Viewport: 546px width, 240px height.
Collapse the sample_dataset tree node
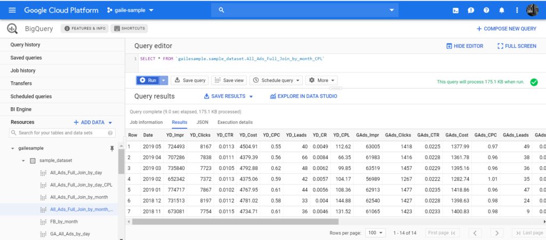coord(23,161)
